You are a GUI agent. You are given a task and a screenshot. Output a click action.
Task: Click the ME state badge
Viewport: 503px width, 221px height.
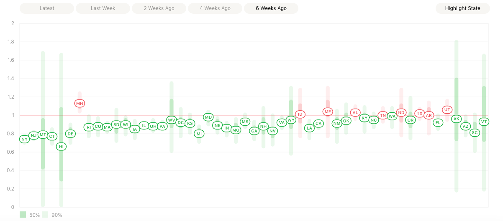click(x=328, y=112)
